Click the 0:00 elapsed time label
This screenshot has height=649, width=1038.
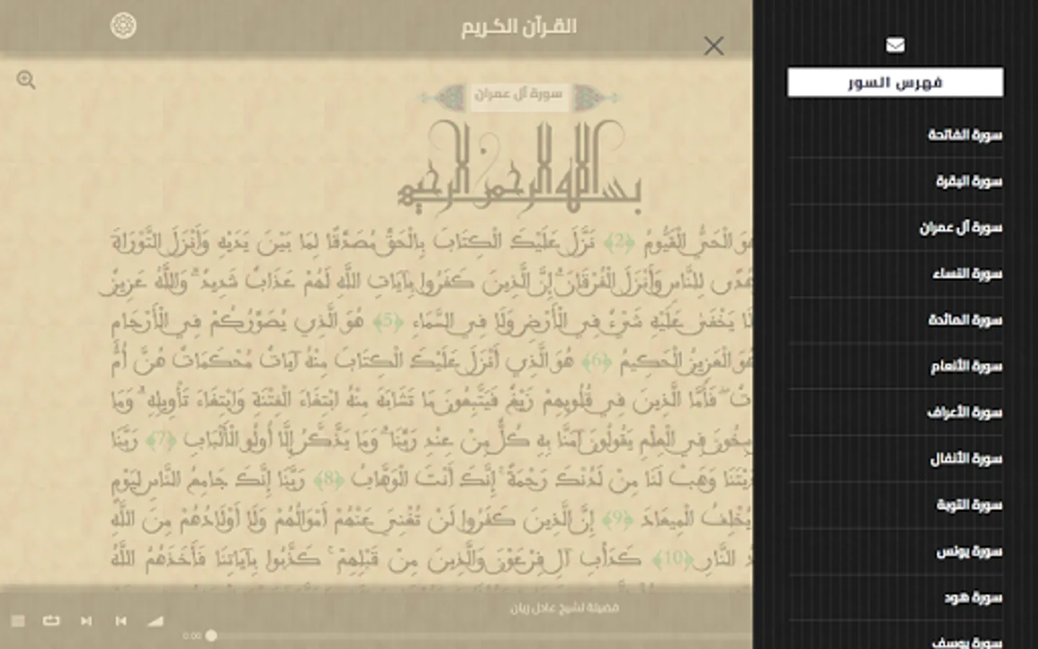192,636
